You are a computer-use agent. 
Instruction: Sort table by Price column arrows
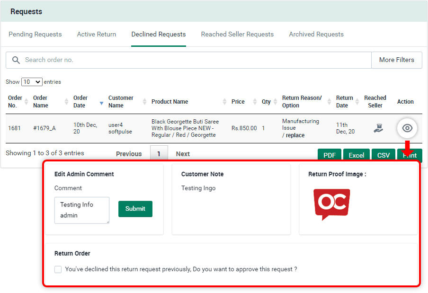255,102
